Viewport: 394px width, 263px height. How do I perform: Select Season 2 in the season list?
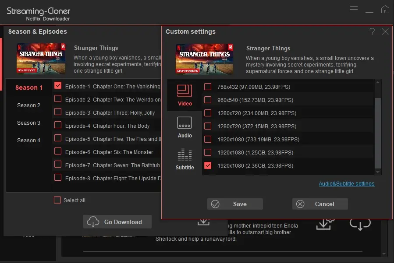(x=28, y=105)
